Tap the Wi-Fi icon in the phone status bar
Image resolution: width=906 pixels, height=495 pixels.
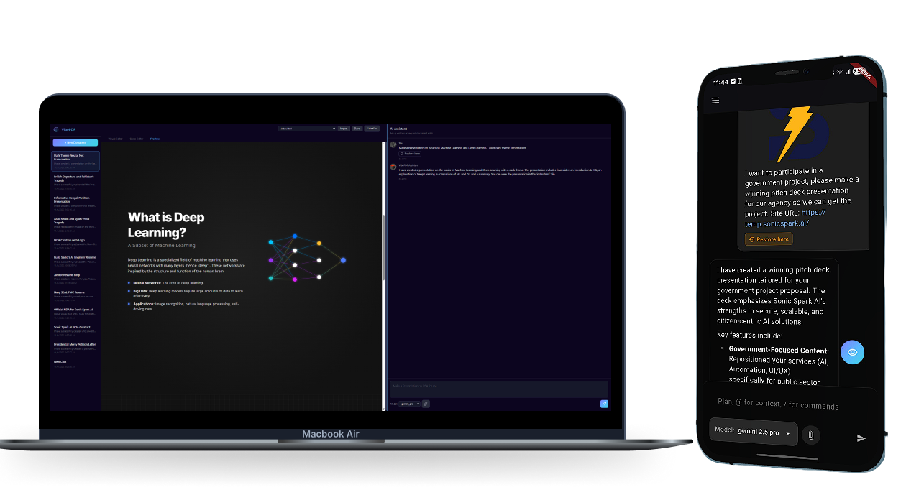838,72
